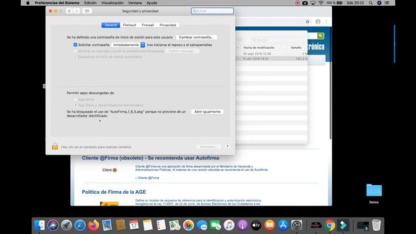Click the padlock to unlock changes
Screen dimensions: 416x234
coord(55,146)
